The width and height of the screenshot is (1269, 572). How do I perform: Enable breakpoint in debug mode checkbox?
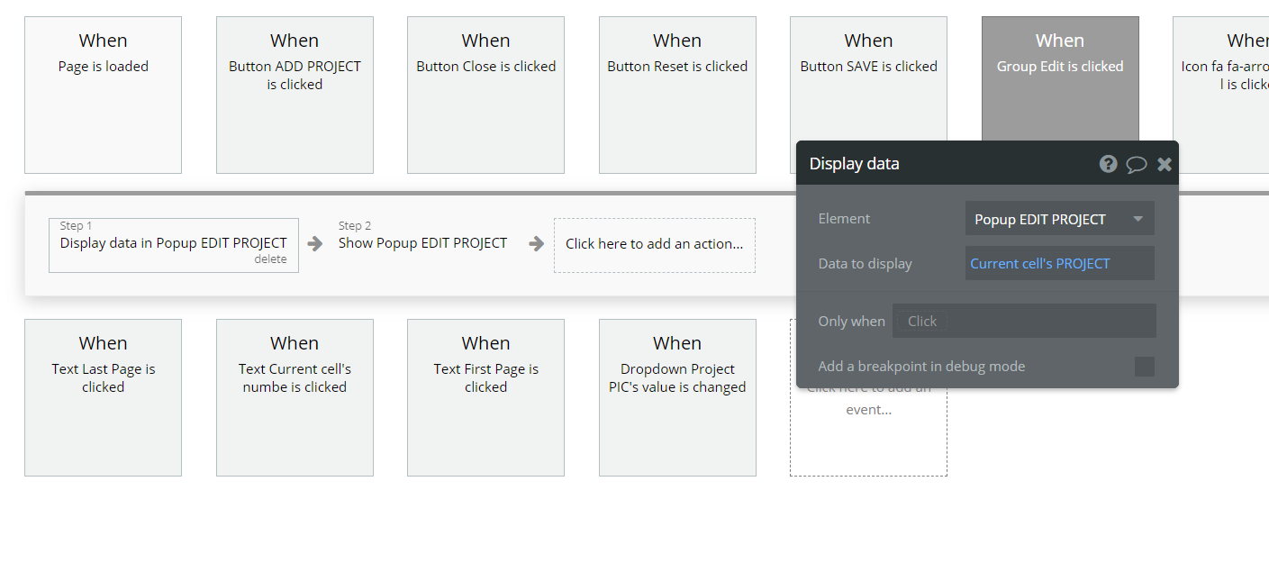[x=1144, y=367]
